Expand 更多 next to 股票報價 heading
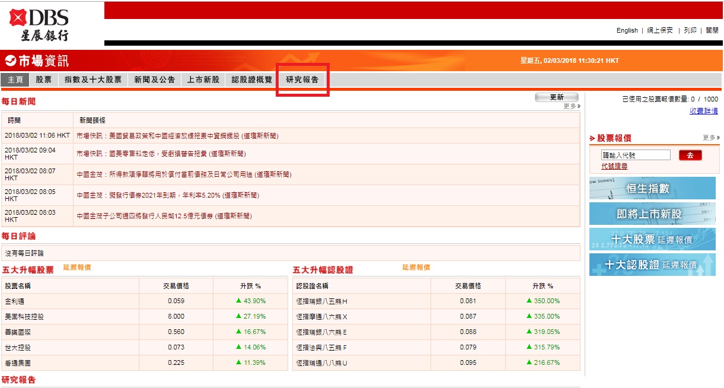The image size is (724, 388). (x=710, y=138)
